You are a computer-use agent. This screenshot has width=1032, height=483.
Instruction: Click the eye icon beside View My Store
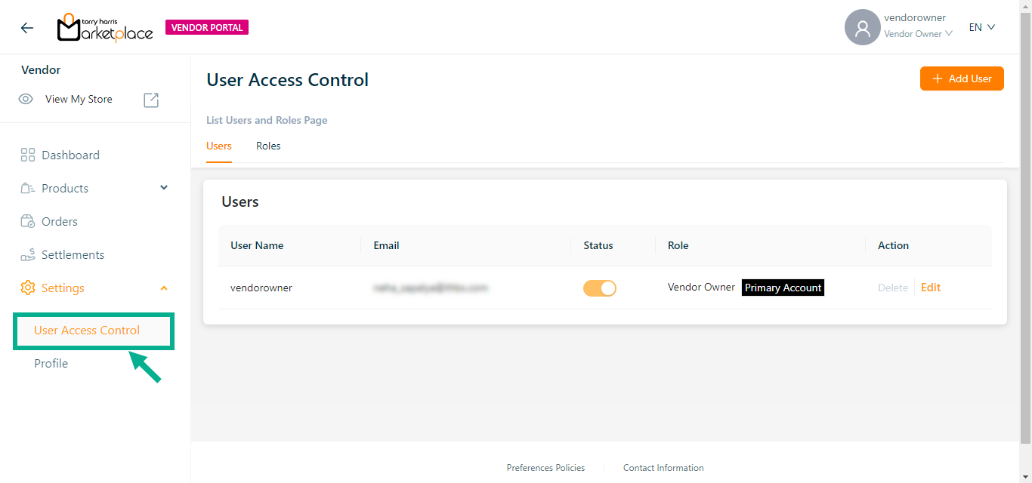tap(26, 100)
